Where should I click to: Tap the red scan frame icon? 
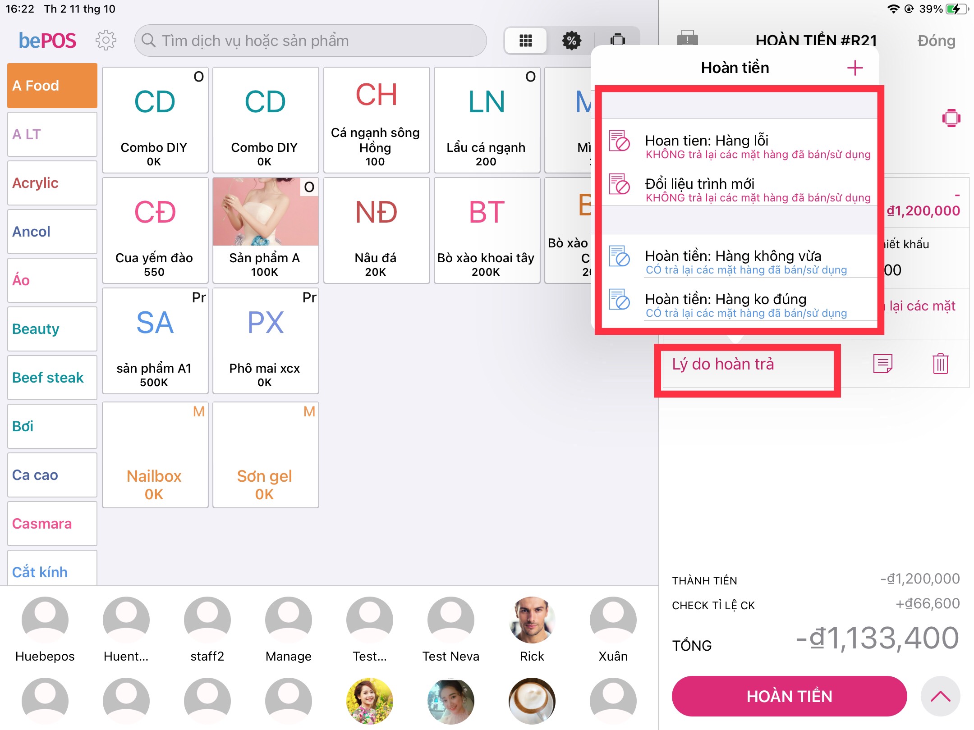[x=951, y=118]
